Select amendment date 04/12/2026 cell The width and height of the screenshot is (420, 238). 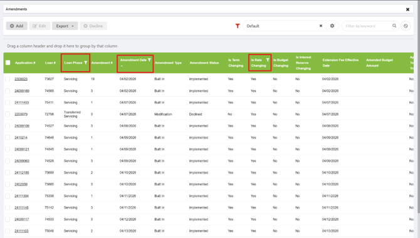[x=128, y=219]
